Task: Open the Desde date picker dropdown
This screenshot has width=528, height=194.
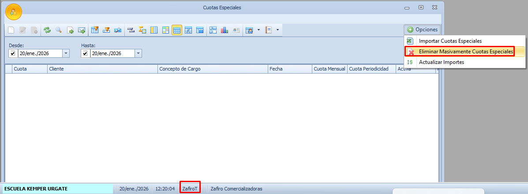Action: (x=66, y=53)
